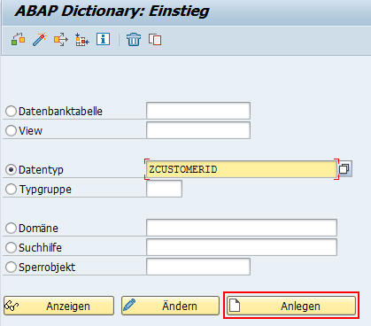Click the Copy object icon
The image size is (371, 326).
click(155, 39)
